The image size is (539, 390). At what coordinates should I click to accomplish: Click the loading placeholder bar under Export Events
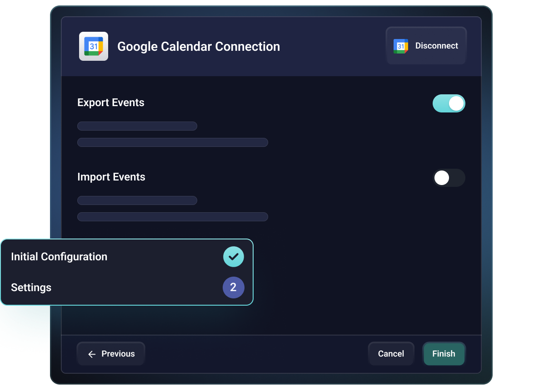tap(137, 126)
